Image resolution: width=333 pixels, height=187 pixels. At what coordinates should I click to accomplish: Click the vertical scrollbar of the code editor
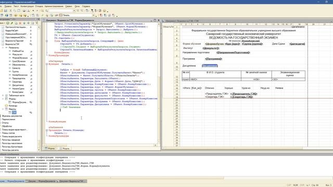click(159, 83)
